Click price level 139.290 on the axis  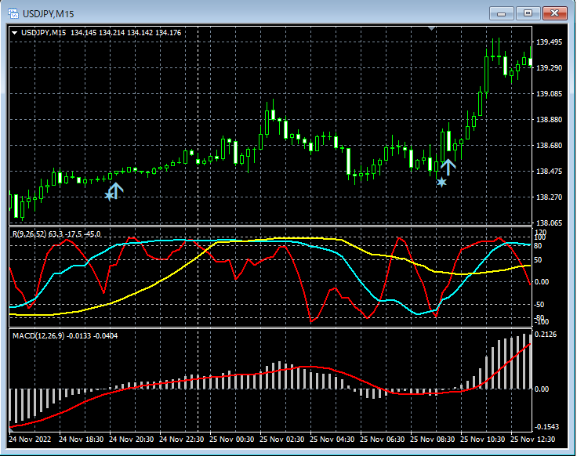(549, 68)
